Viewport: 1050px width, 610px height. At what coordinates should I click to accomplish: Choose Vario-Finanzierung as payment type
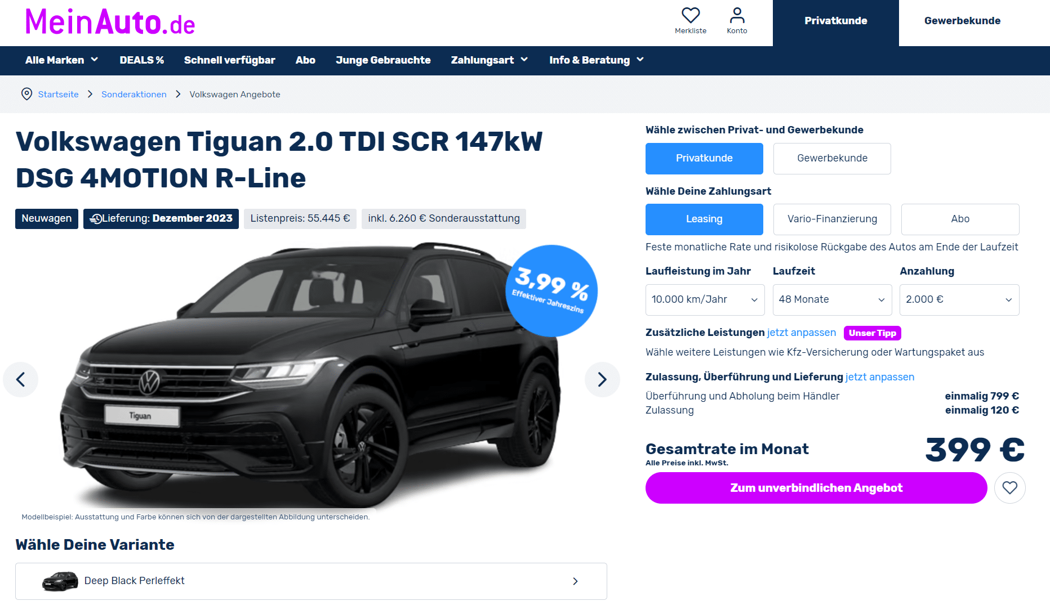point(832,219)
